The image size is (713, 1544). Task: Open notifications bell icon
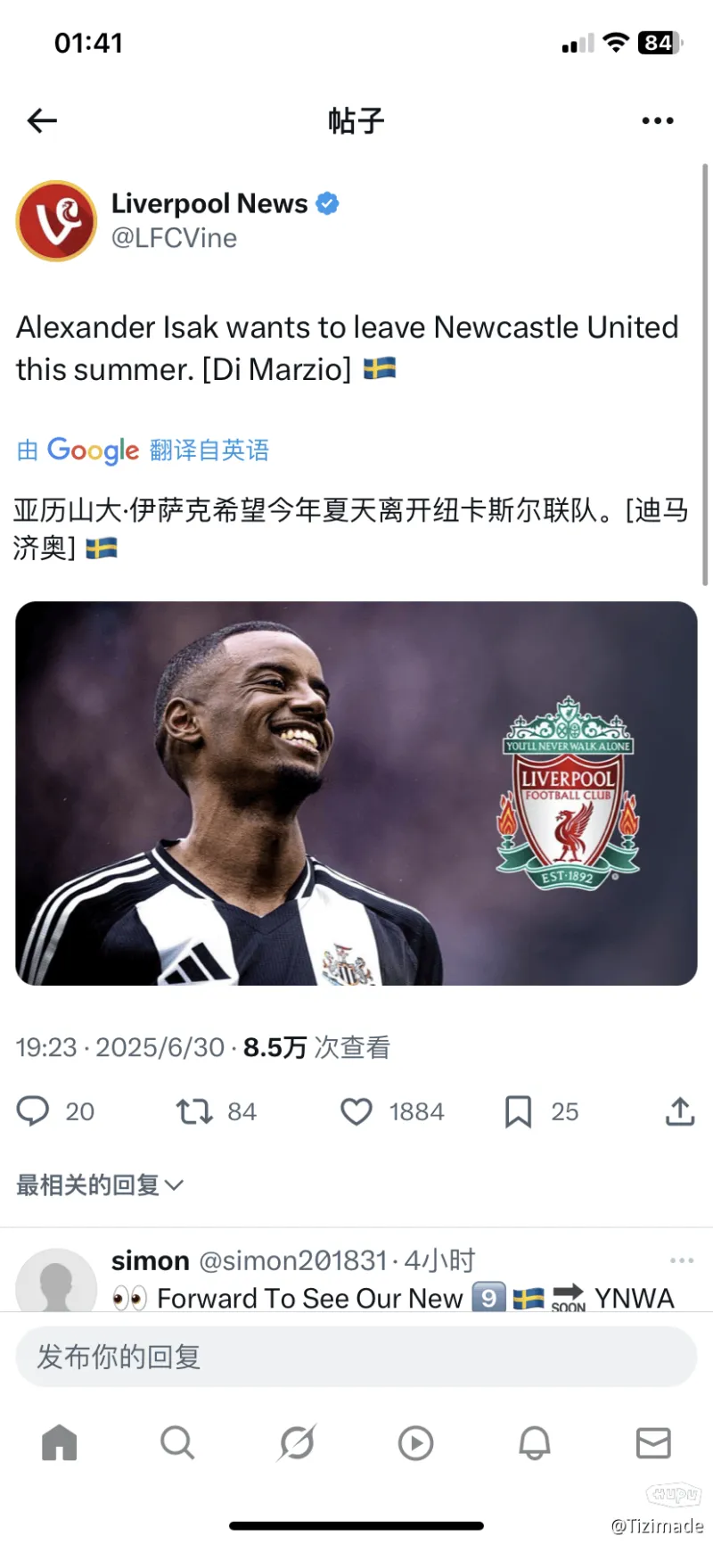pos(535,1441)
